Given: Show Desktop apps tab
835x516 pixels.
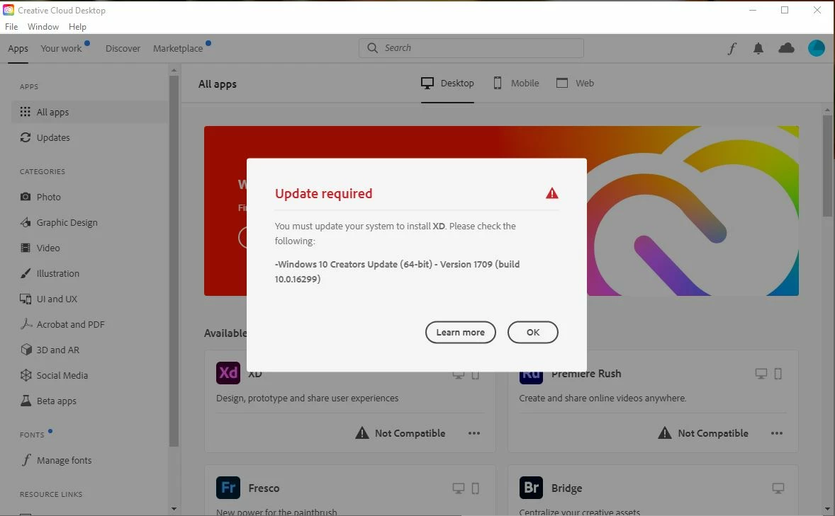Looking at the screenshot, I should 447,83.
